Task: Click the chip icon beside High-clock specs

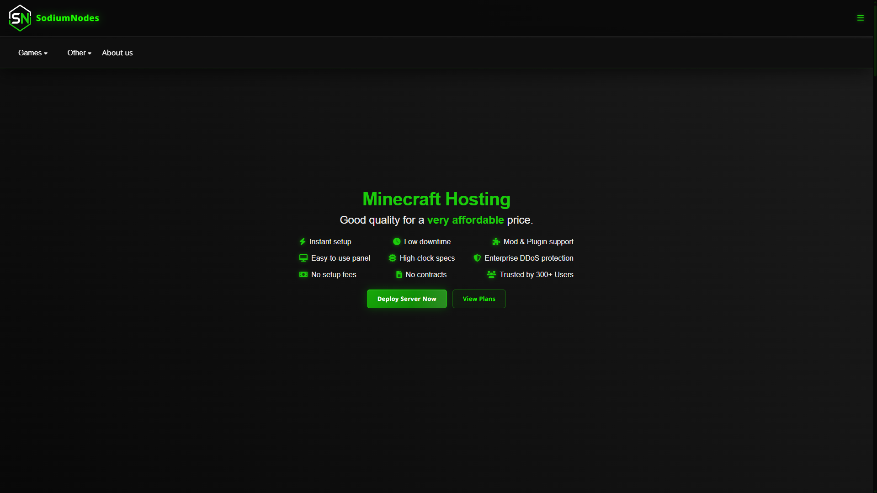Action: pos(392,258)
